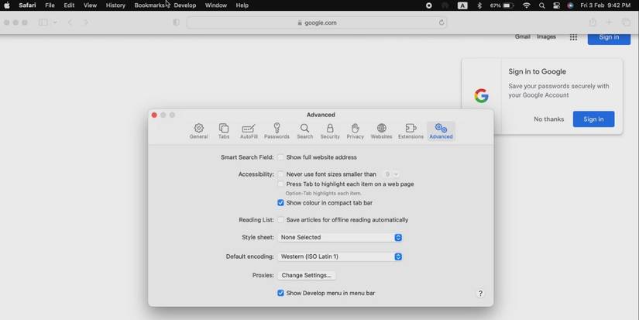Click Change Settings for Proxies
This screenshot has width=639, height=320.
307,276
